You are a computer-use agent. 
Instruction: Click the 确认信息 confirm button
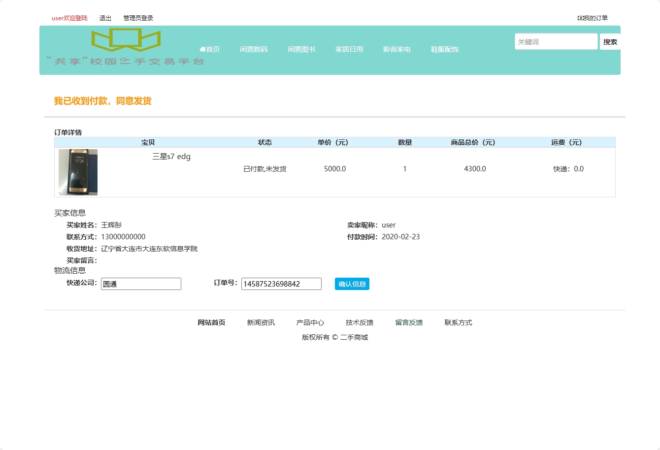tap(352, 284)
